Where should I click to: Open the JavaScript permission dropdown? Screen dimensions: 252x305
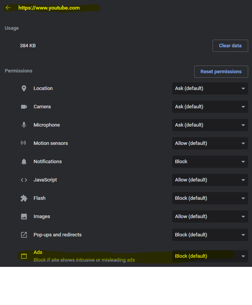point(210,180)
